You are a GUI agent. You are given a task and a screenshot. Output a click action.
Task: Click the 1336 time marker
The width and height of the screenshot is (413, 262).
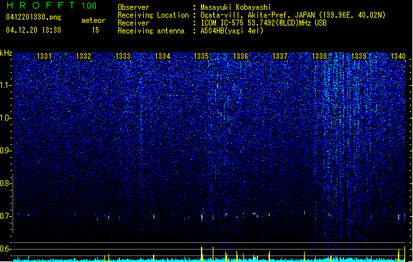tap(241, 56)
